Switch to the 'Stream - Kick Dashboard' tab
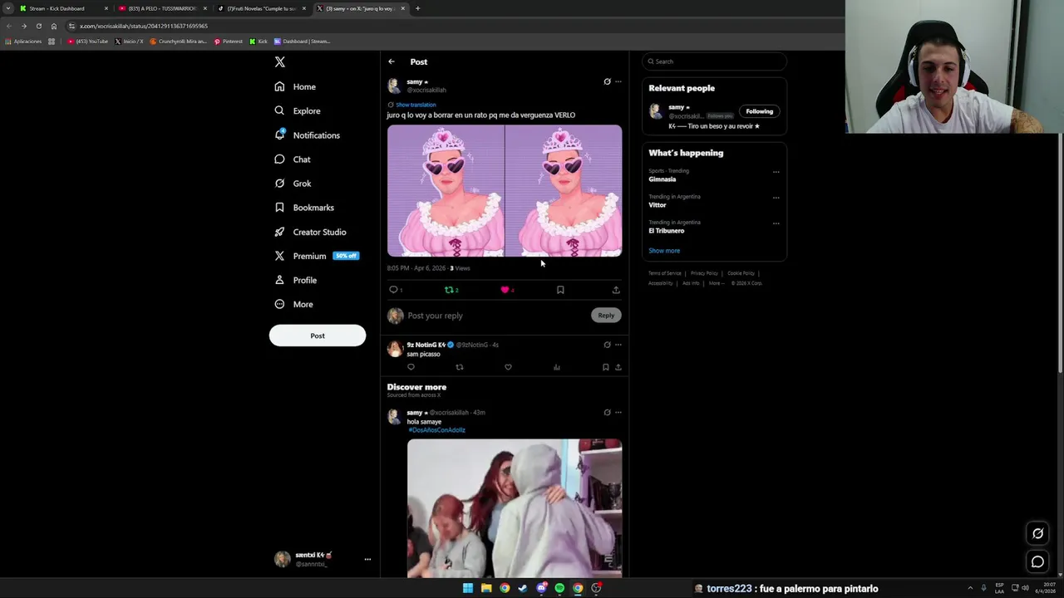Viewport: 1064px width, 598px height. click(x=63, y=8)
